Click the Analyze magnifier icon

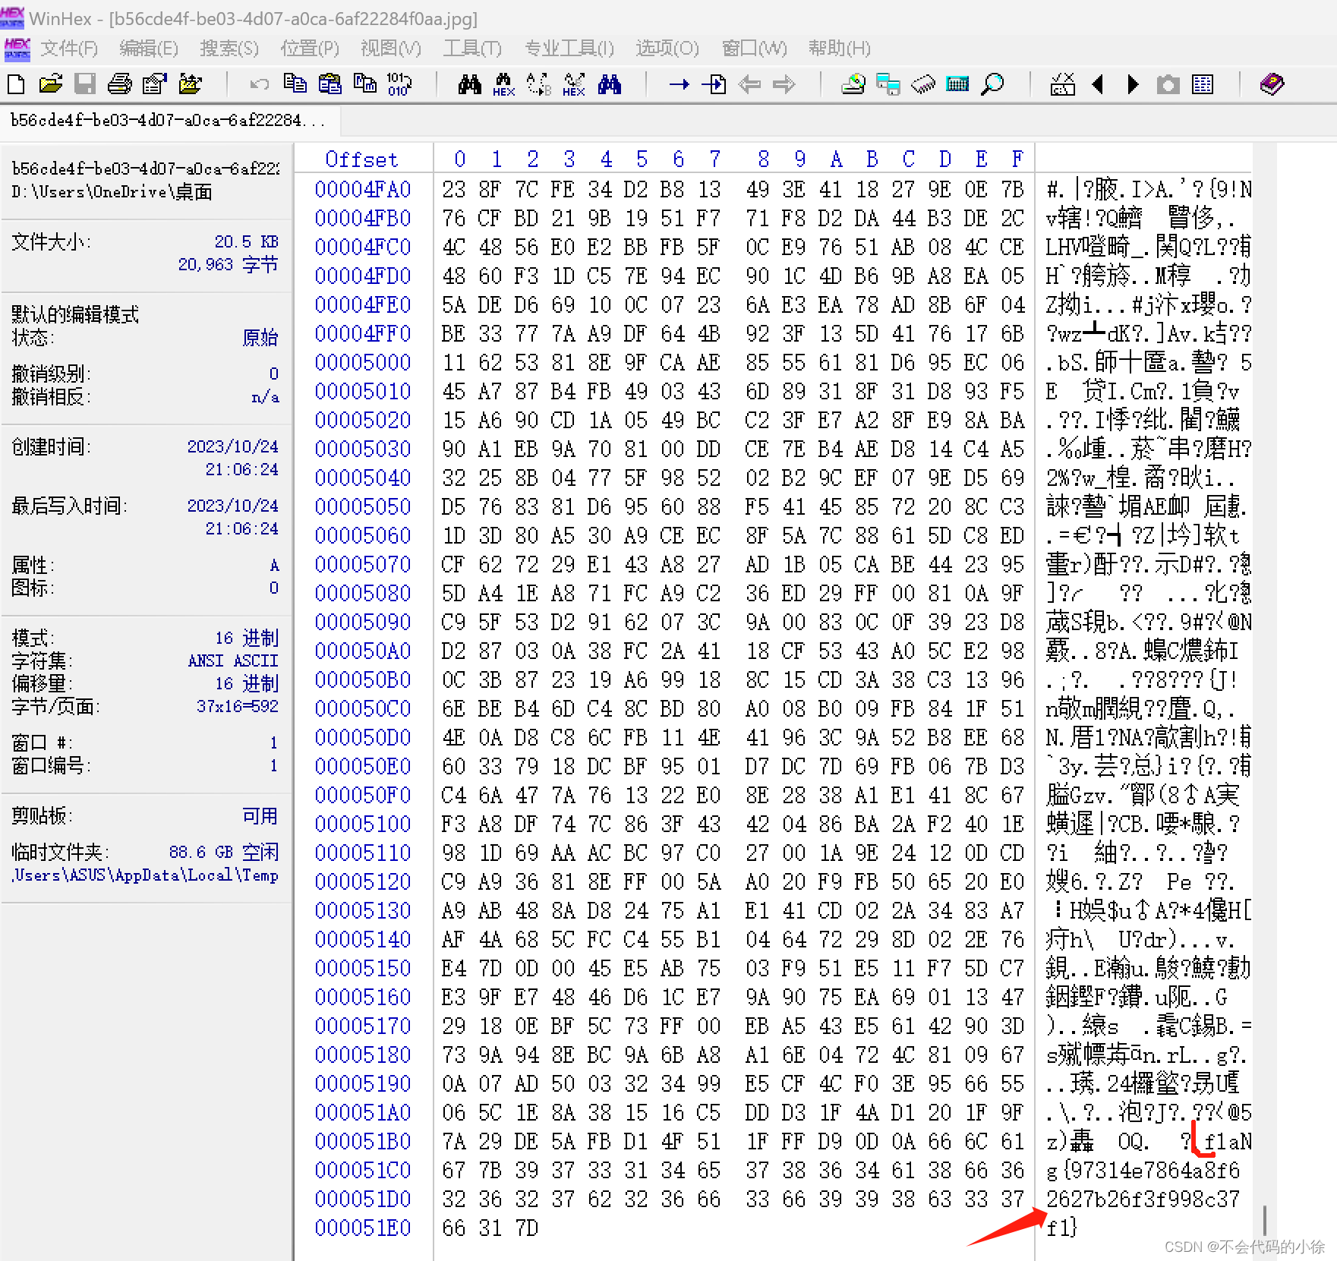(992, 84)
